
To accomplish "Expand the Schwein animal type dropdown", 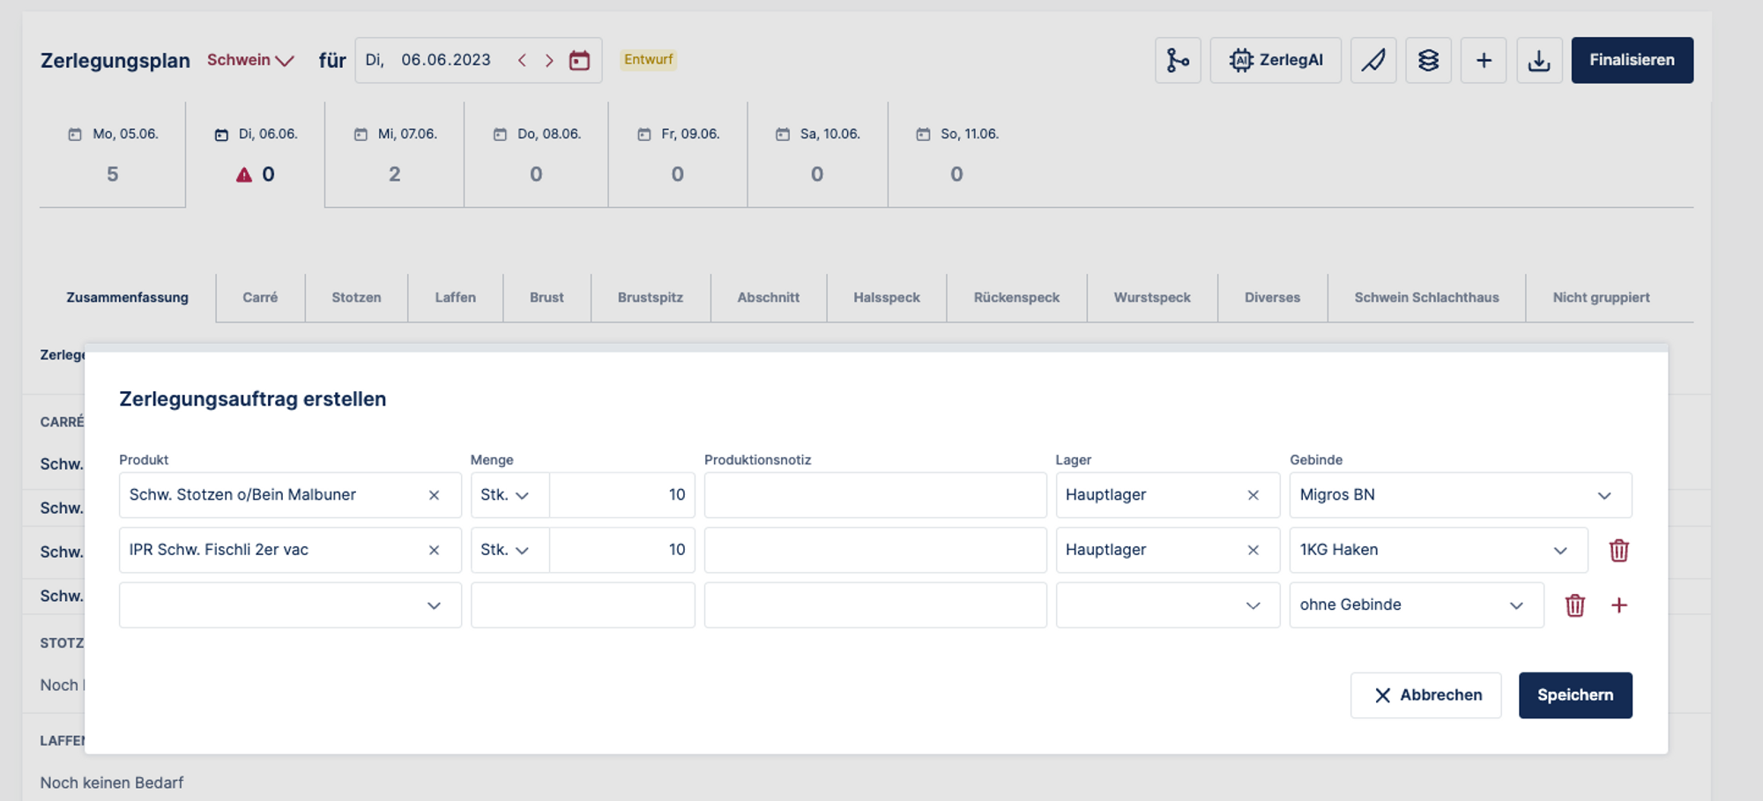I will click(250, 60).
